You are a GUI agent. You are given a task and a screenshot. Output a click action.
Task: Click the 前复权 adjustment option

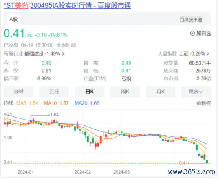pos(204,103)
